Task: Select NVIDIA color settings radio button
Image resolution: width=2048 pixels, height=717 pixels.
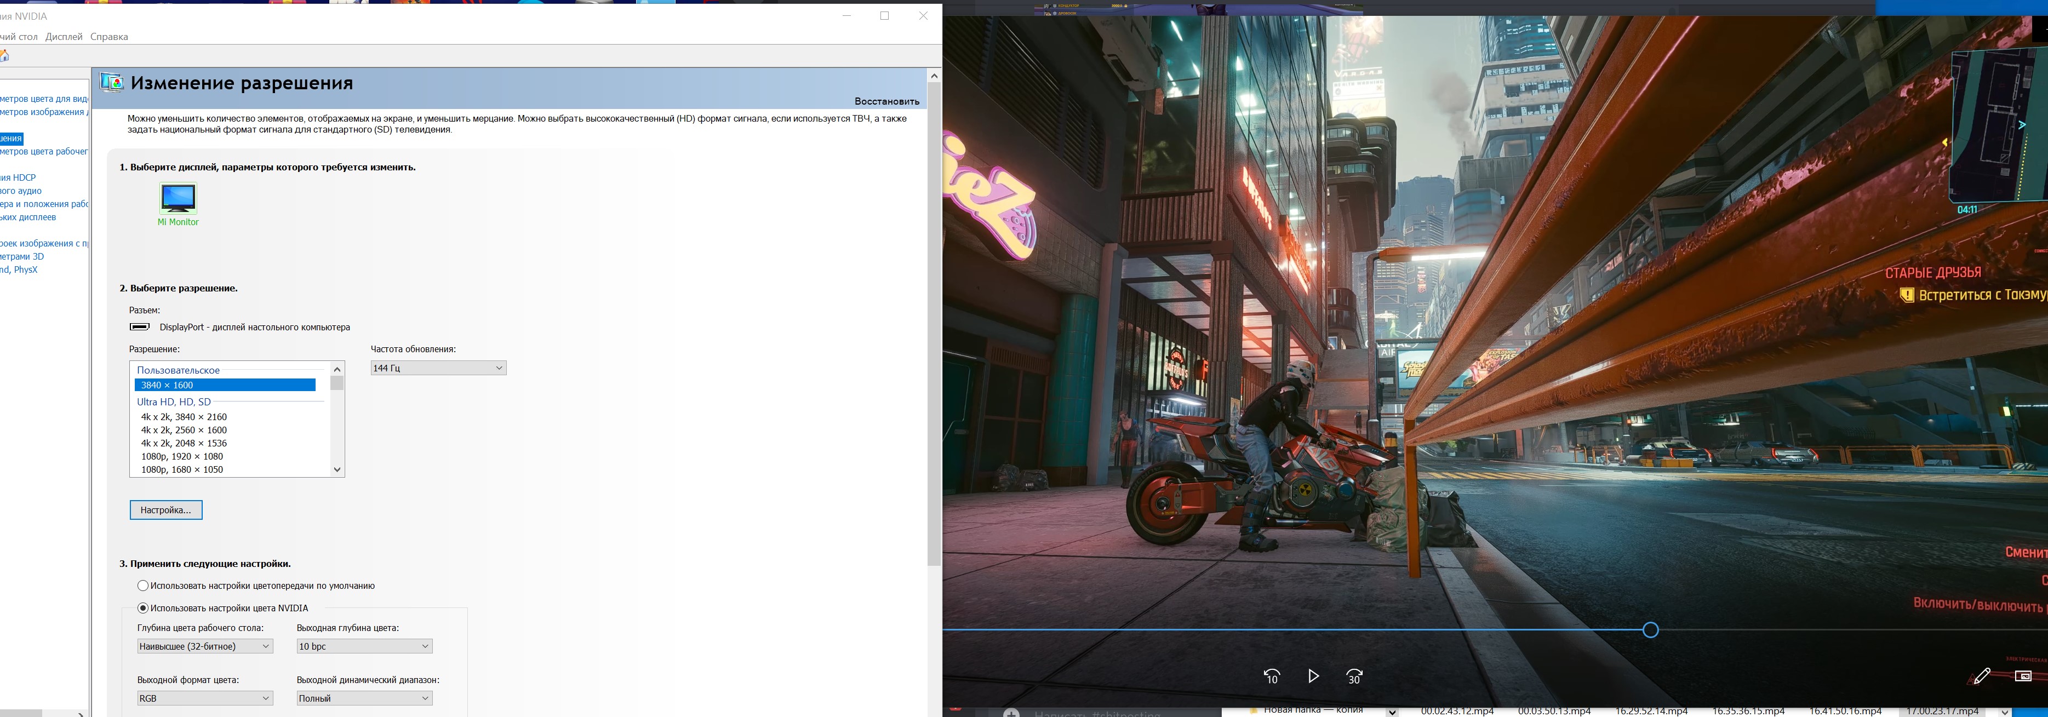Action: (x=143, y=608)
